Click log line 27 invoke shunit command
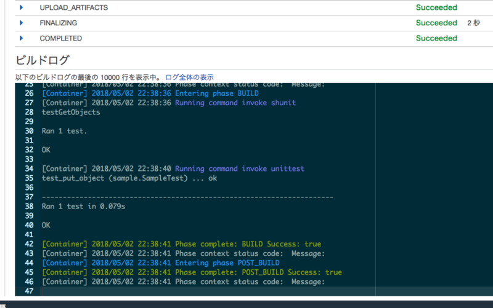The image size is (493, 308). pyautogui.click(x=169, y=103)
